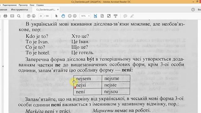Activate the Hand pan tool
The image size is (201, 113).
63,16
